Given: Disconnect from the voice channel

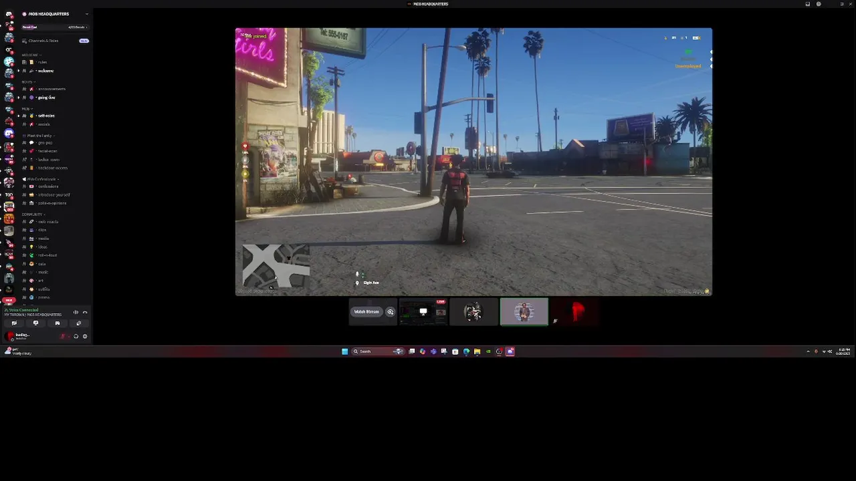Looking at the screenshot, I should coord(85,312).
